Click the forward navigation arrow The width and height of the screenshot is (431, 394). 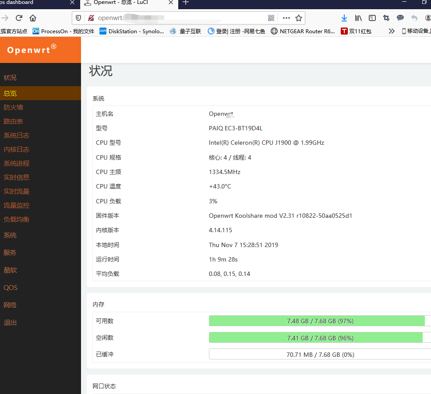tap(5, 18)
